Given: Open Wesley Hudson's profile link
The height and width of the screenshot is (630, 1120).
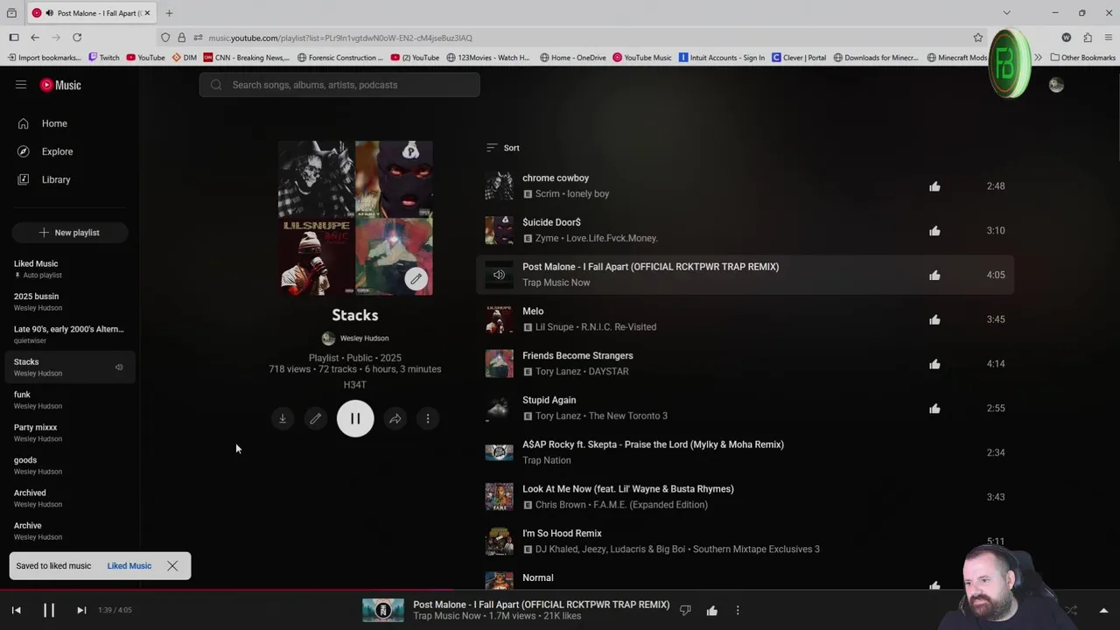Looking at the screenshot, I should 364,339.
